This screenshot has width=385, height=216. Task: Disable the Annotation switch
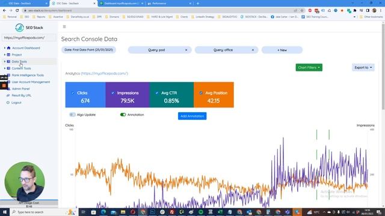[x=123, y=115]
